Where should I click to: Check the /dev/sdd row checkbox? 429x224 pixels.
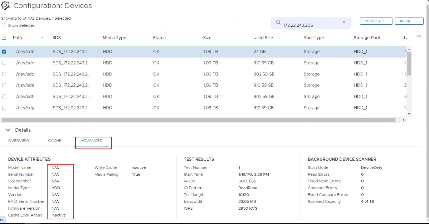4,74
